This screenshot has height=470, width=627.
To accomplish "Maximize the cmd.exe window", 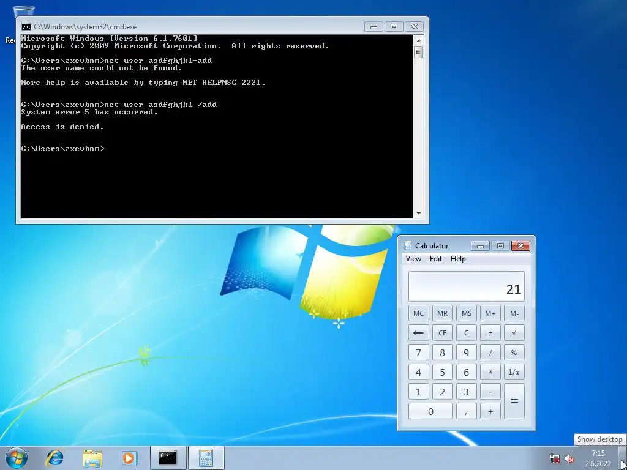I will [394, 27].
